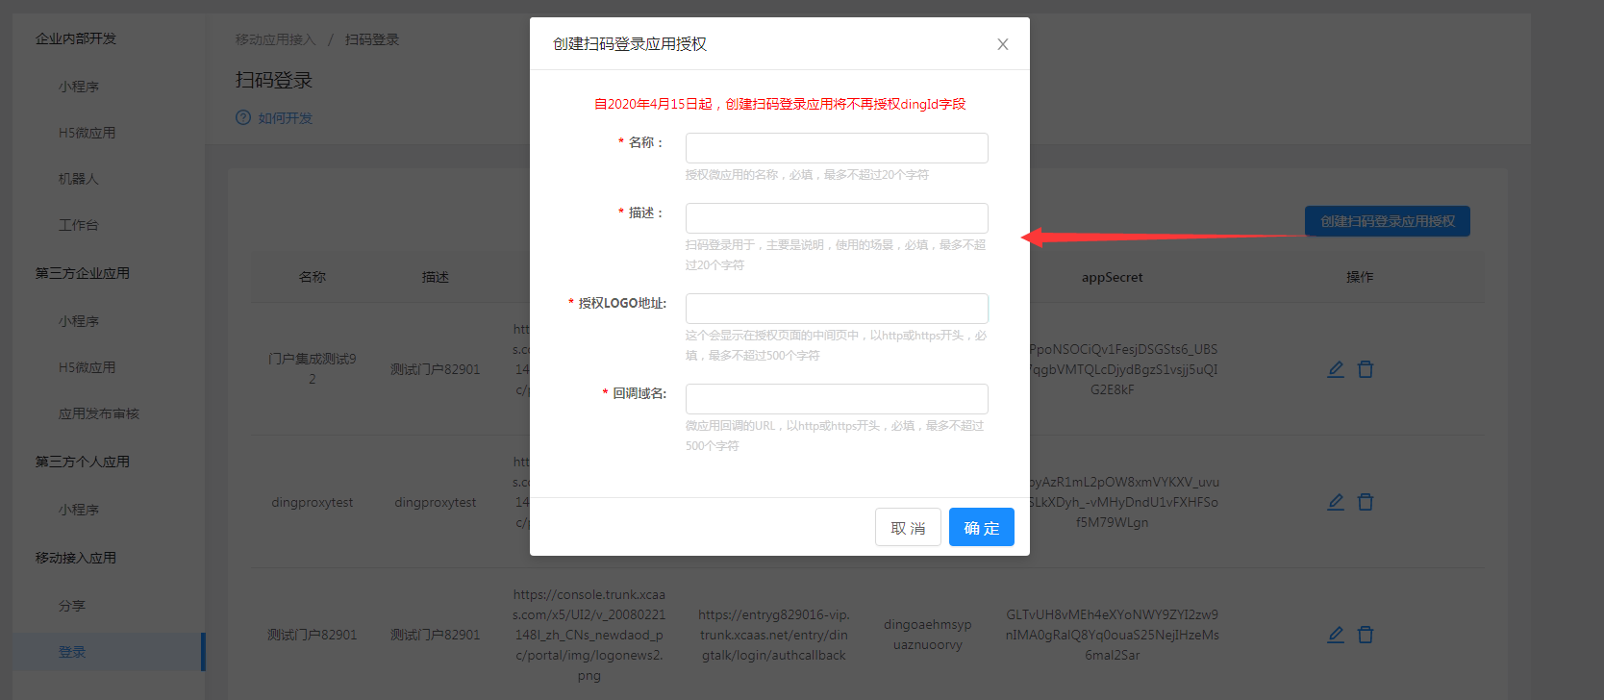
Task: Confirm with the 确定 button
Action: tap(982, 527)
